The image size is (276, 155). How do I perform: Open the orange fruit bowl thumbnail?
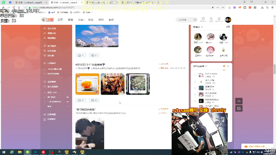(87, 84)
